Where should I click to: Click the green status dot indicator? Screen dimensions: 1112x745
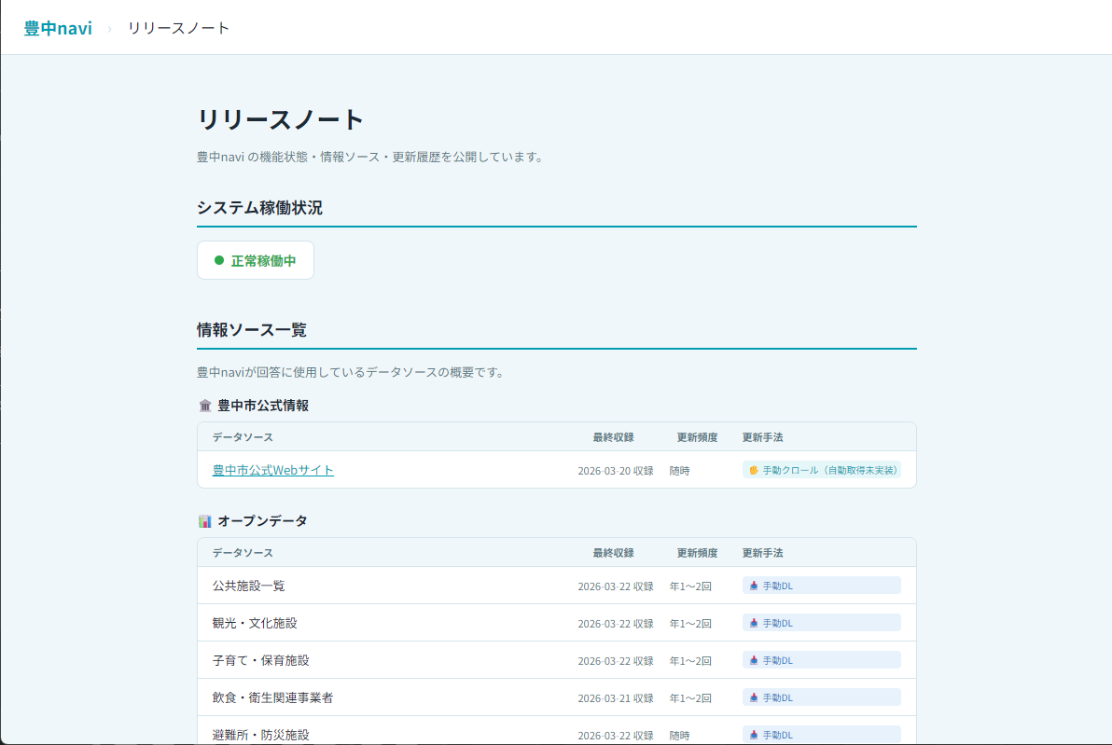coord(219,261)
